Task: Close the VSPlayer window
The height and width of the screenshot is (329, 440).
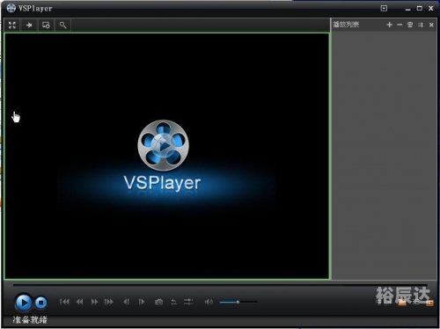Action: click(x=431, y=9)
